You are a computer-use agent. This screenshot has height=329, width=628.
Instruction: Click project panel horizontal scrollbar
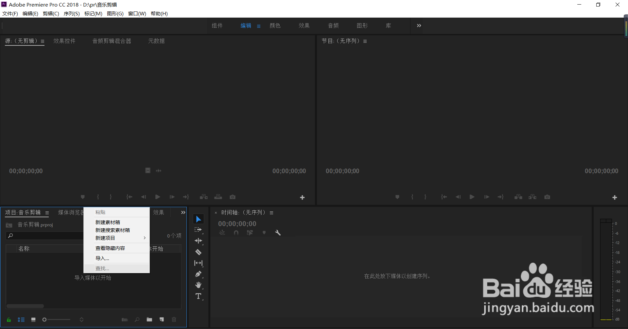point(25,306)
